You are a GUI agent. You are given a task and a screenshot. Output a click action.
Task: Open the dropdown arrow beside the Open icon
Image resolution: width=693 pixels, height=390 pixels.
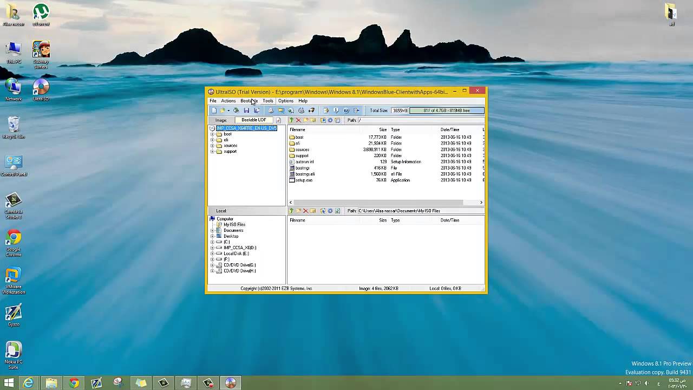pyautogui.click(x=228, y=110)
